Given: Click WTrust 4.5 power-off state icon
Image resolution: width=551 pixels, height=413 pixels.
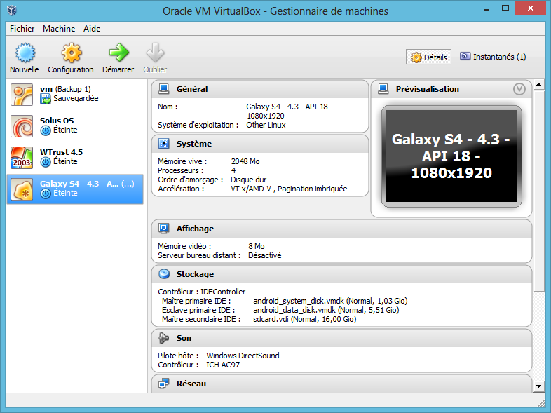Looking at the screenshot, I should click(46, 162).
